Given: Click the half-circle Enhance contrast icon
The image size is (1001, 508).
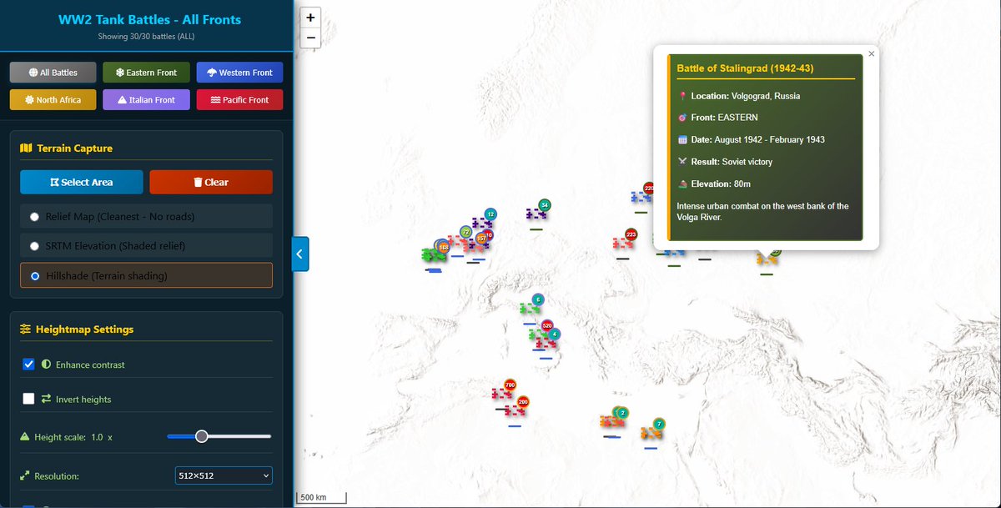Looking at the screenshot, I should [x=46, y=365].
